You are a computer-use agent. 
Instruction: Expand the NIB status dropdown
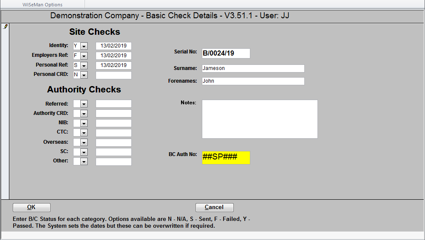(84, 123)
